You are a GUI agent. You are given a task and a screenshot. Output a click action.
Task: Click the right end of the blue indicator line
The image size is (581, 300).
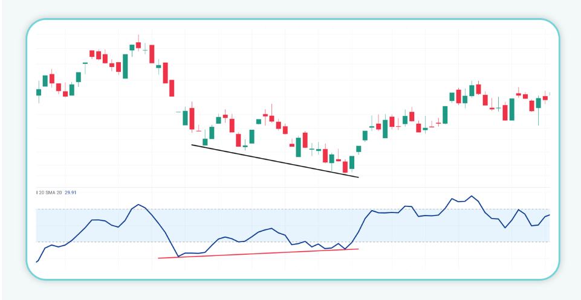[549, 214]
